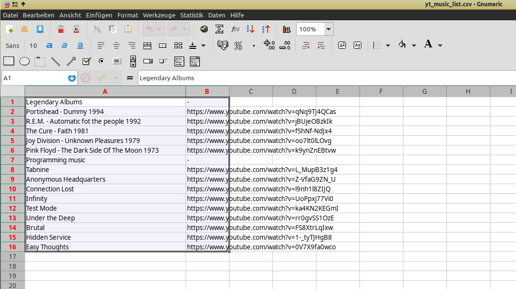Open the function wizard f(x) icon
516x289 pixels.
(235, 29)
